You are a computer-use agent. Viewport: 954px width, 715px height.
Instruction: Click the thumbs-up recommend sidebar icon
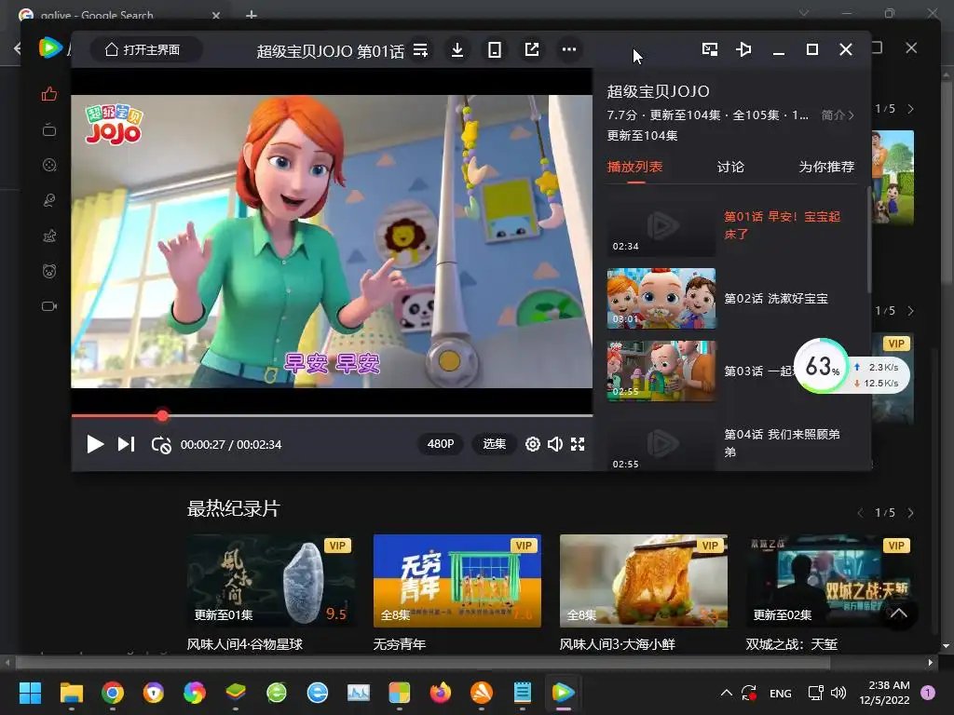click(49, 94)
